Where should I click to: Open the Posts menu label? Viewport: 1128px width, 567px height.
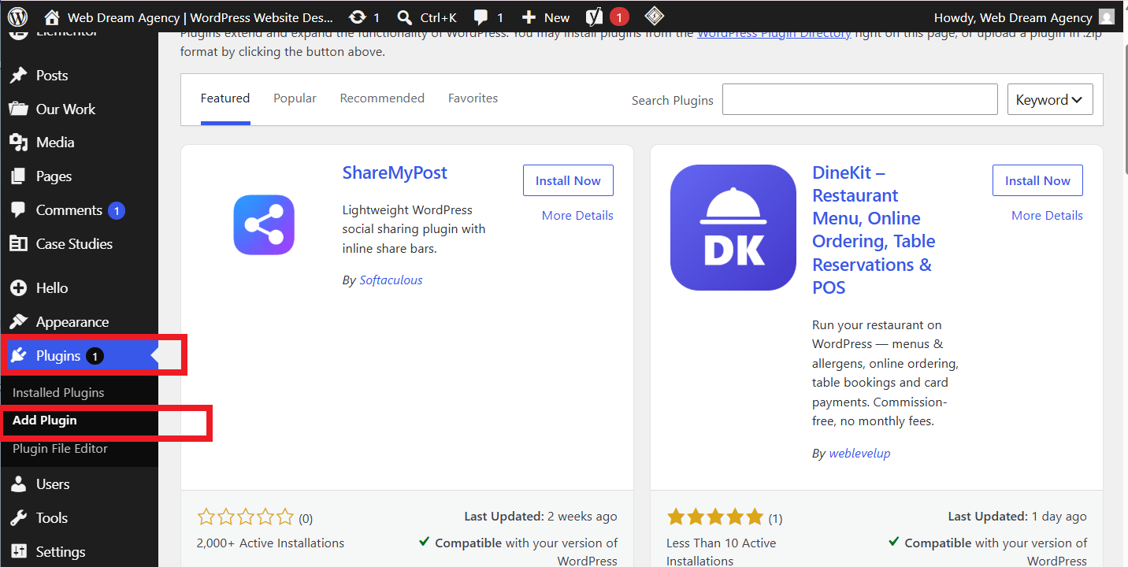pyautogui.click(x=52, y=76)
